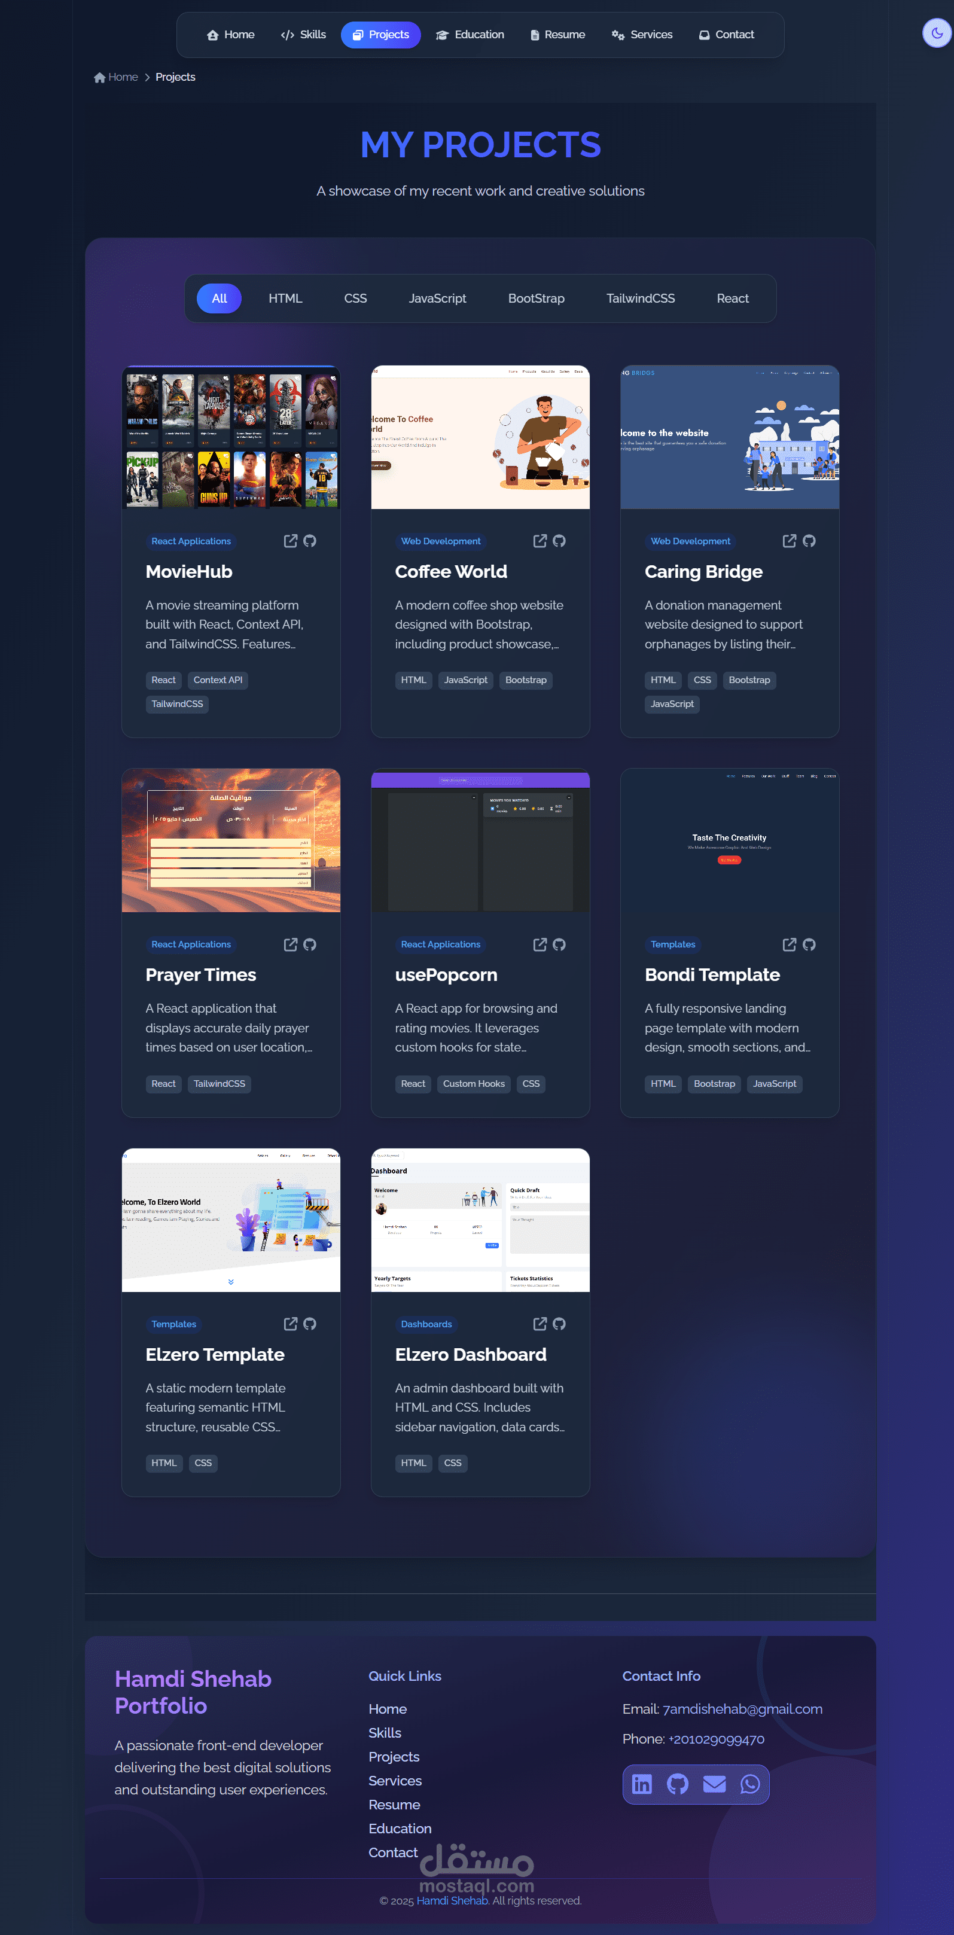This screenshot has height=1935, width=954.
Task: Open MovieHub GitHub repository icon
Action: point(309,541)
